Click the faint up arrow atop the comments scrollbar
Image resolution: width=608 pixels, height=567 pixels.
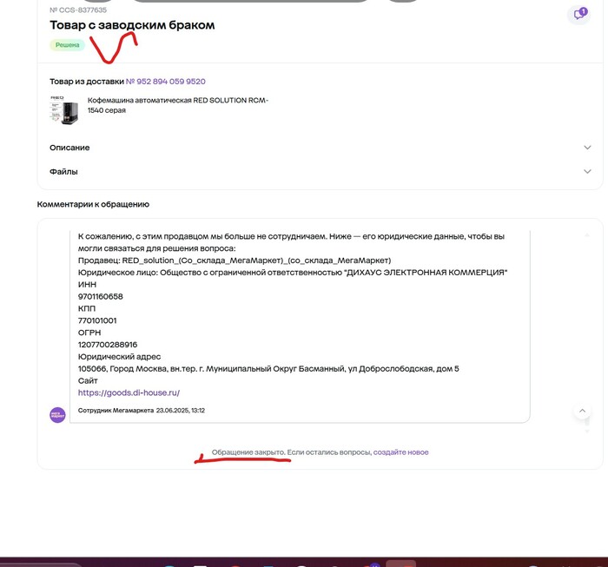(x=587, y=234)
